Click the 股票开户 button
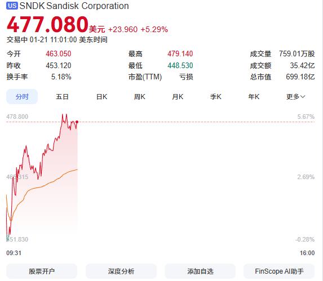Image resolution: width=323 pixels, height=281 pixels. tap(42, 271)
